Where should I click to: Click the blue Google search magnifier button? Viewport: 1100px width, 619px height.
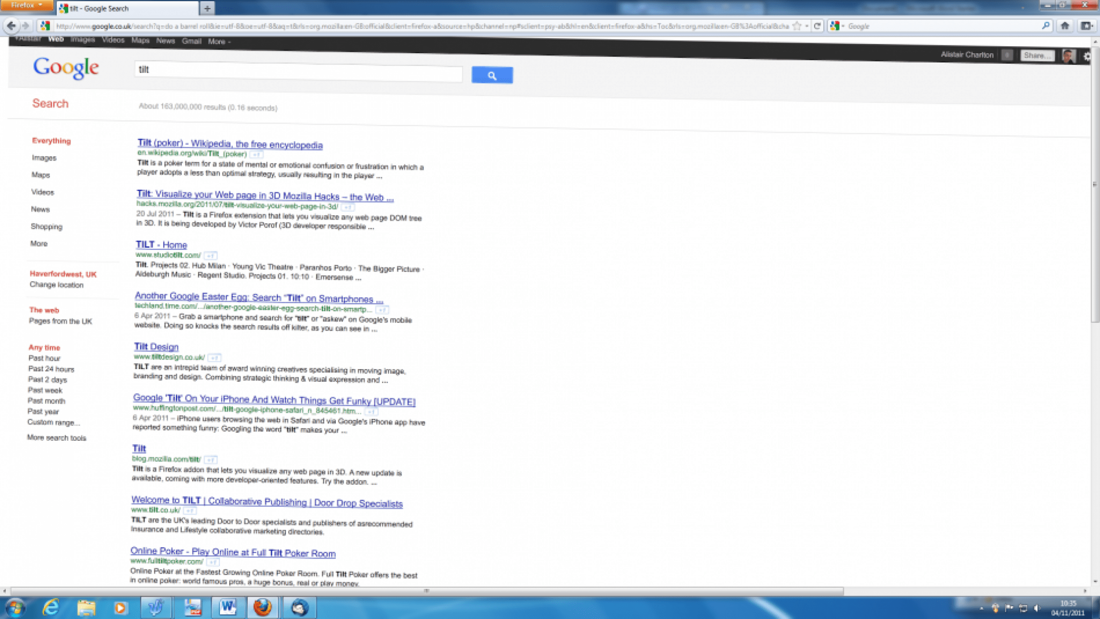(492, 75)
